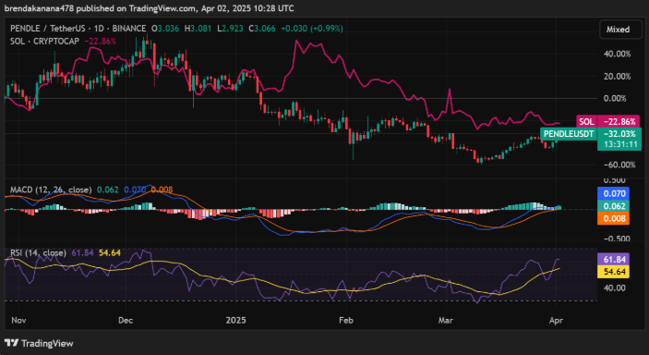Click the low value L2.923 in legend

click(x=230, y=29)
